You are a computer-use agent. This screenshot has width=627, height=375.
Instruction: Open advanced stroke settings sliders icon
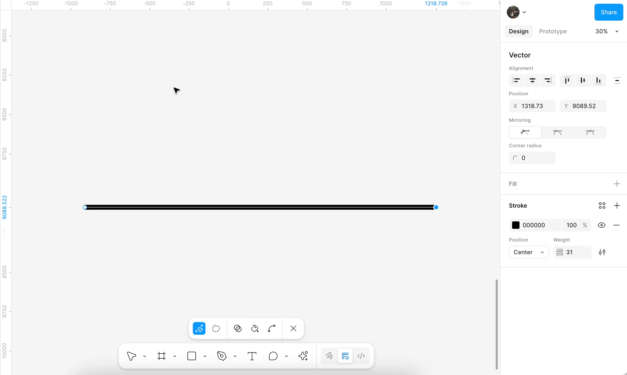click(x=602, y=252)
